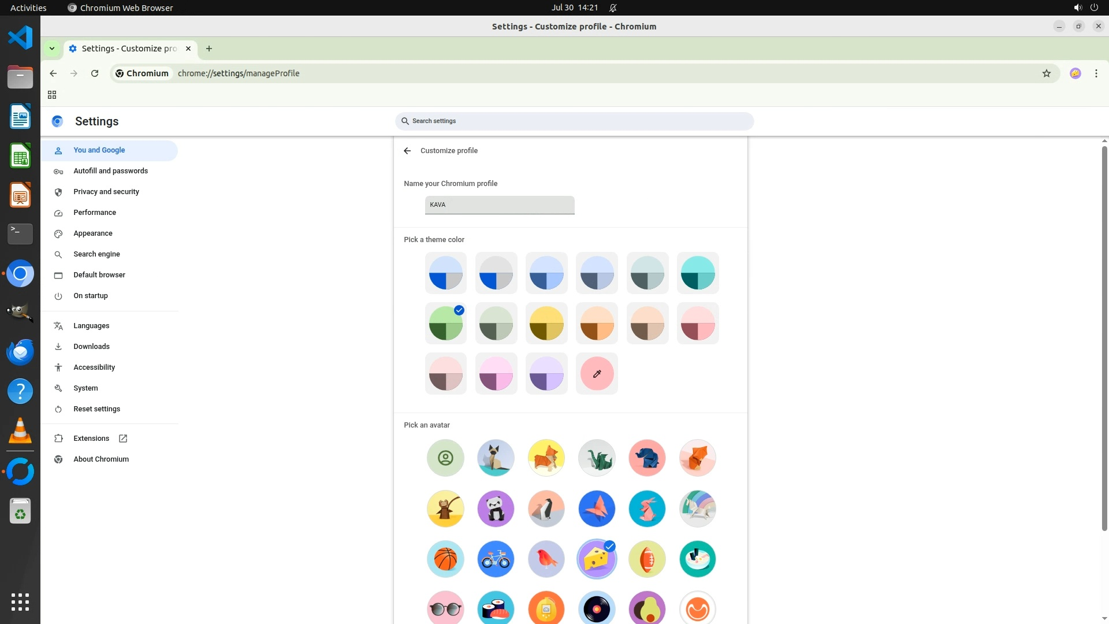Select the teal theme color swatch
Viewport: 1109px width, 624px height.
click(697, 273)
